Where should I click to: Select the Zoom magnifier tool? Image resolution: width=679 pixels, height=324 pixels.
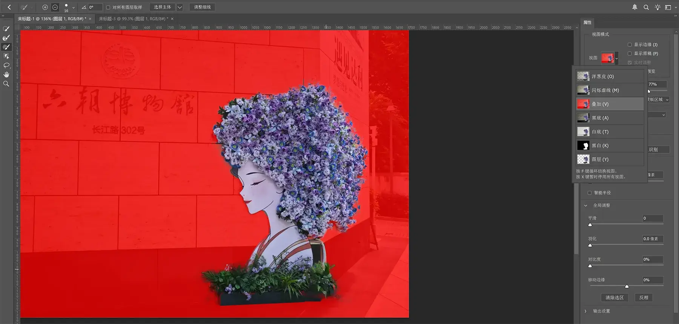click(6, 84)
